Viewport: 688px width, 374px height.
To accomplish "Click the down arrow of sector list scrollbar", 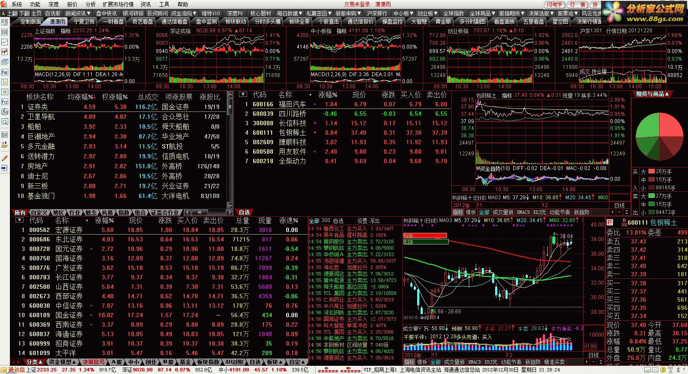I will [x=230, y=205].
